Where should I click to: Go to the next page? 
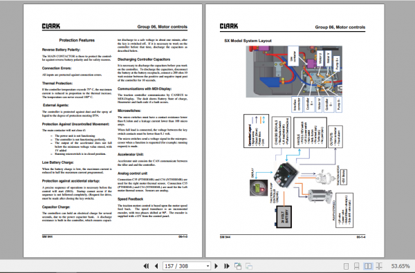tap(216, 266)
